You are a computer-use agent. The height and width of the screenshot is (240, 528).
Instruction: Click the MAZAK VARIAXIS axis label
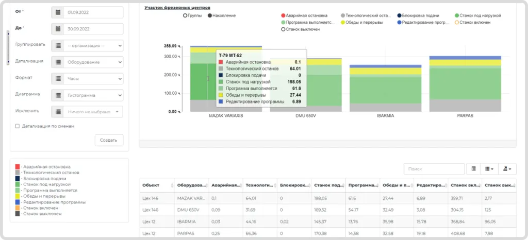(x=226, y=115)
